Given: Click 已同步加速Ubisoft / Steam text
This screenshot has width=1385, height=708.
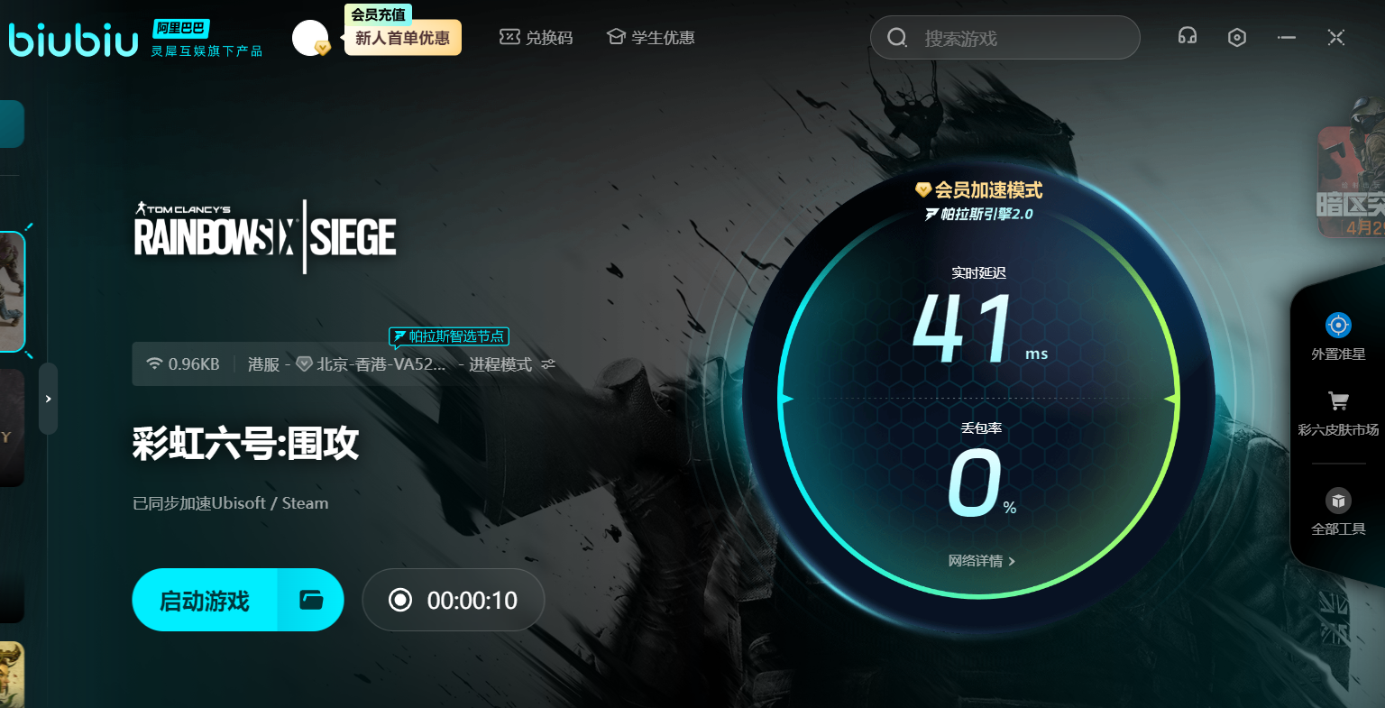Looking at the screenshot, I should tap(231, 503).
